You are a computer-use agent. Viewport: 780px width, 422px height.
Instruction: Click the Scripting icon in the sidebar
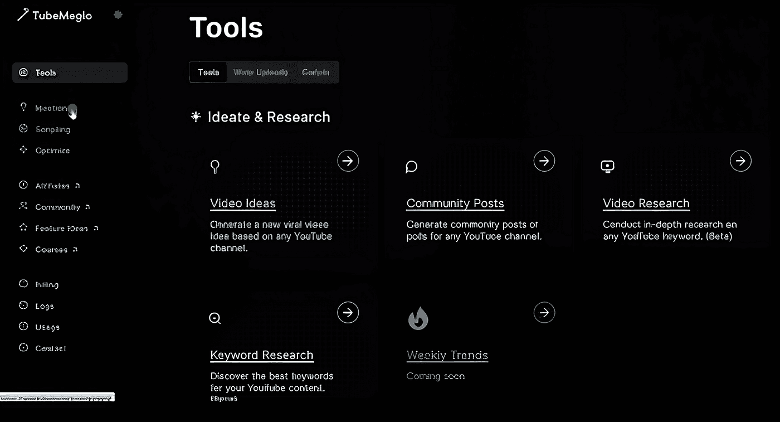[x=23, y=129]
